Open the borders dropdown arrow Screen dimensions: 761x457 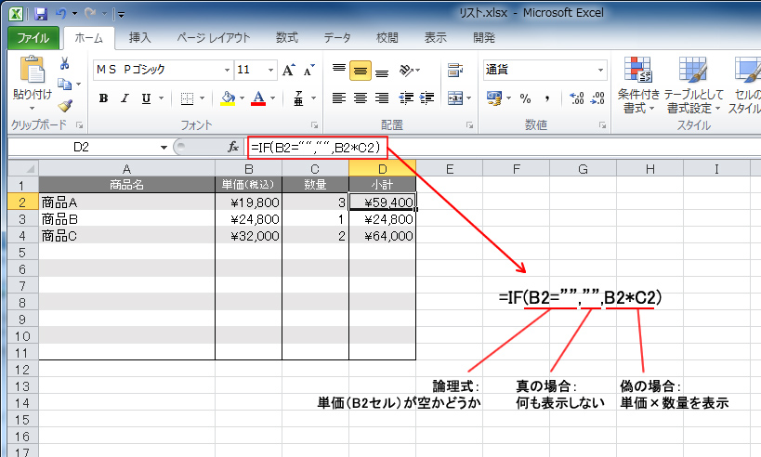(x=202, y=98)
